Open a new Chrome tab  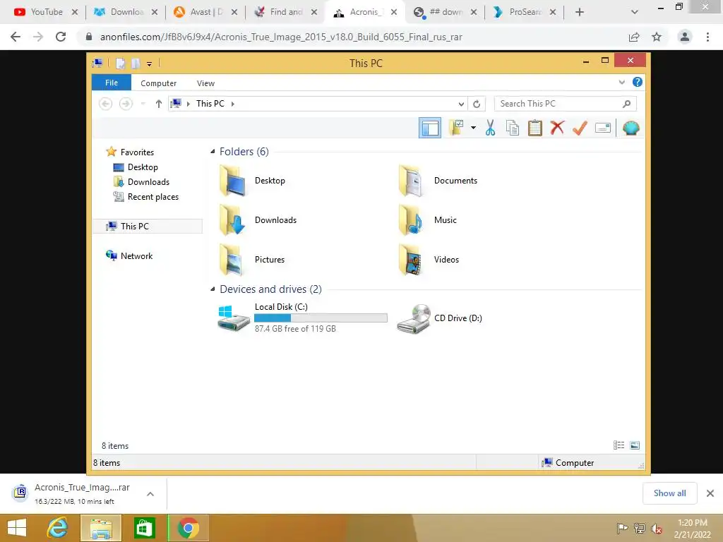[x=580, y=13]
